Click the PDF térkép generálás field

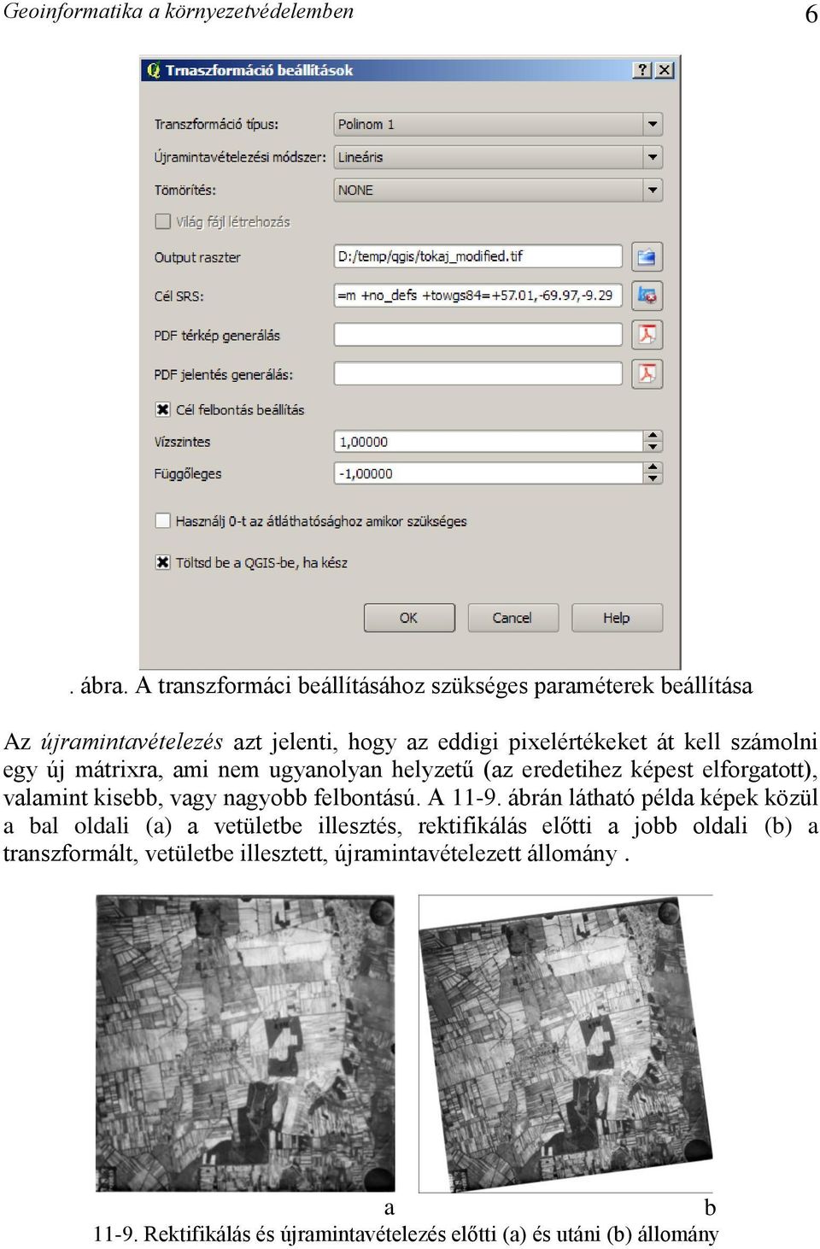click(x=477, y=335)
